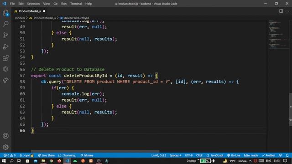Click the vertical editor scrollbar thumb
The image size is (292, 164).
[x=291, y=110]
